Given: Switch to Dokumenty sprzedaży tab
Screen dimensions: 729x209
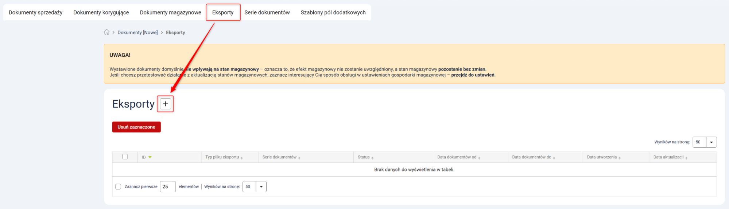Looking at the screenshot, I should 35,12.
